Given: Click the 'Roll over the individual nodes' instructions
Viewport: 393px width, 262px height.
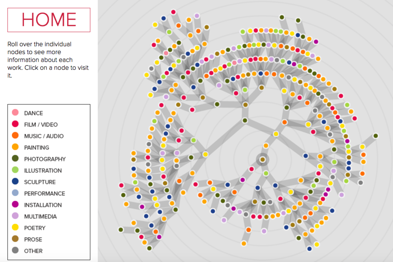Looking at the screenshot, I should pyautogui.click(x=48, y=60).
